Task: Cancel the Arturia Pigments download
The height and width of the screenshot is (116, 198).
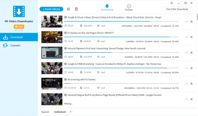Action: [191, 53]
